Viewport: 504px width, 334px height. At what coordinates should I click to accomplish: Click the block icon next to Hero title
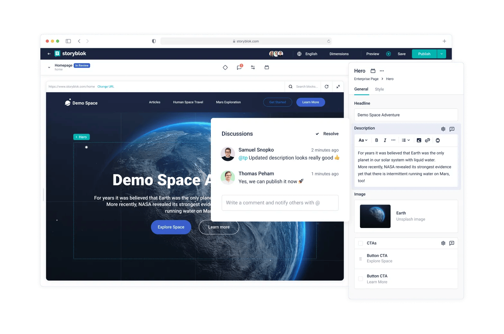click(x=373, y=71)
